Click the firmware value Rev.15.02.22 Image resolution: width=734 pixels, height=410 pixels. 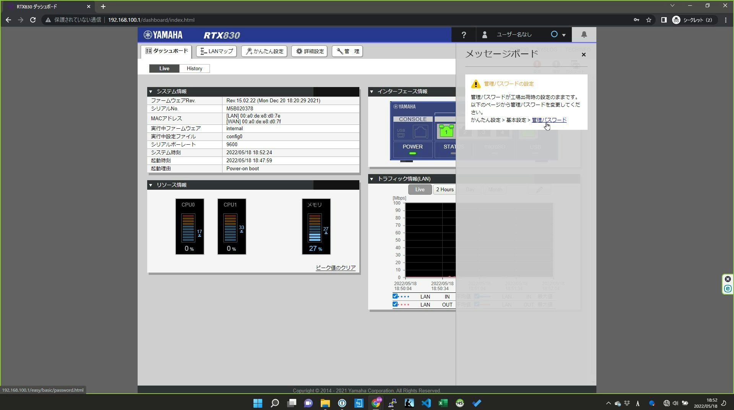[x=273, y=101]
